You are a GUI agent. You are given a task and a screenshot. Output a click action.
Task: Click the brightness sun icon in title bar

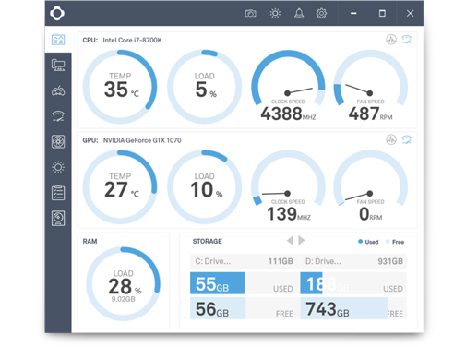[x=275, y=13]
